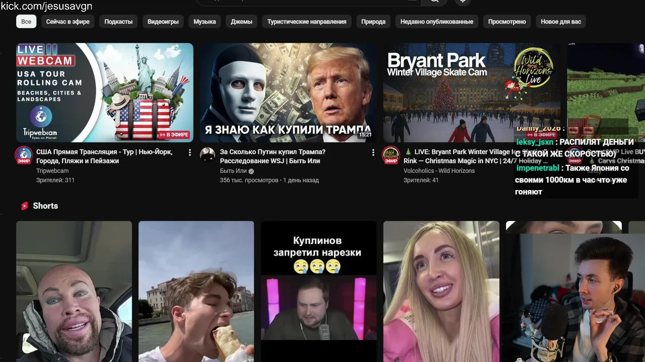The image size is (645, 362).
Task: Select the "Новое для вас" filter chip
Action: (561, 22)
